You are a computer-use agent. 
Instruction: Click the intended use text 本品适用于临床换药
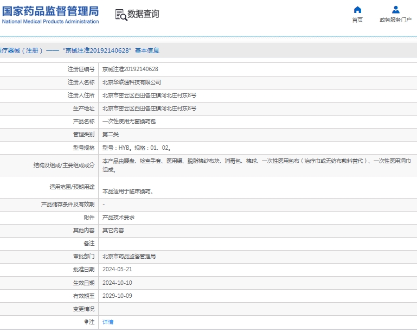coord(128,191)
